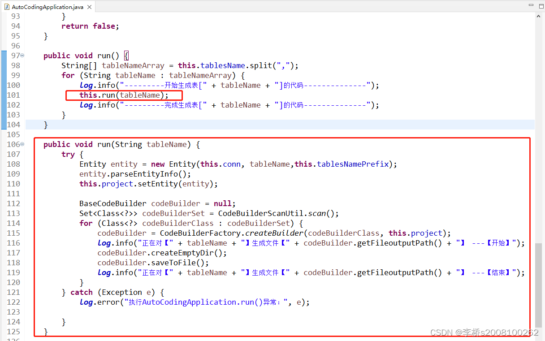
Task: Select the tablesNamePrefix field reference
Action: (353, 164)
